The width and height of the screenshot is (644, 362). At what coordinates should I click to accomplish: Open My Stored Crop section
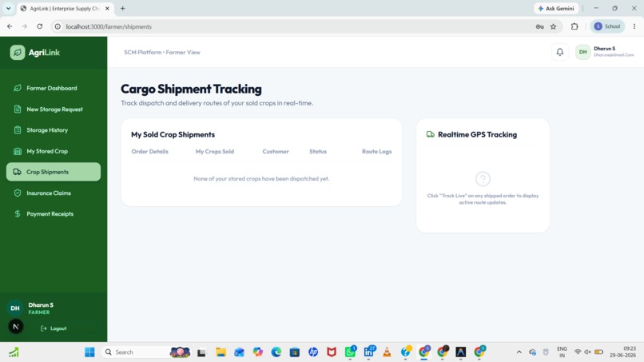click(x=54, y=151)
